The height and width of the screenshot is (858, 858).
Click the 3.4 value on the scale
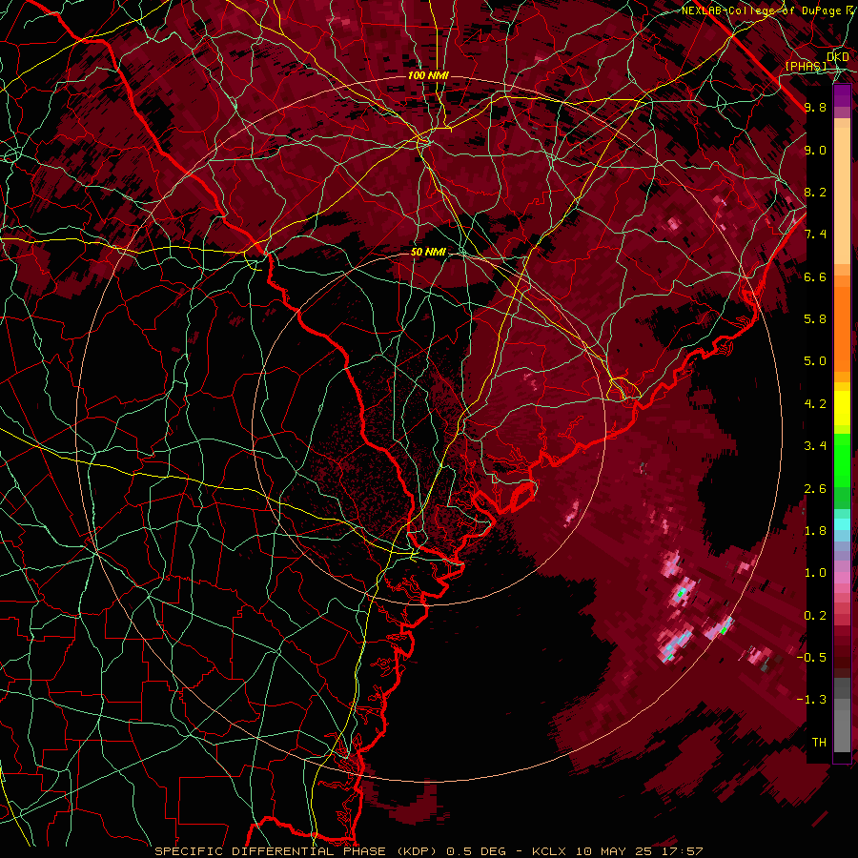pos(815,446)
